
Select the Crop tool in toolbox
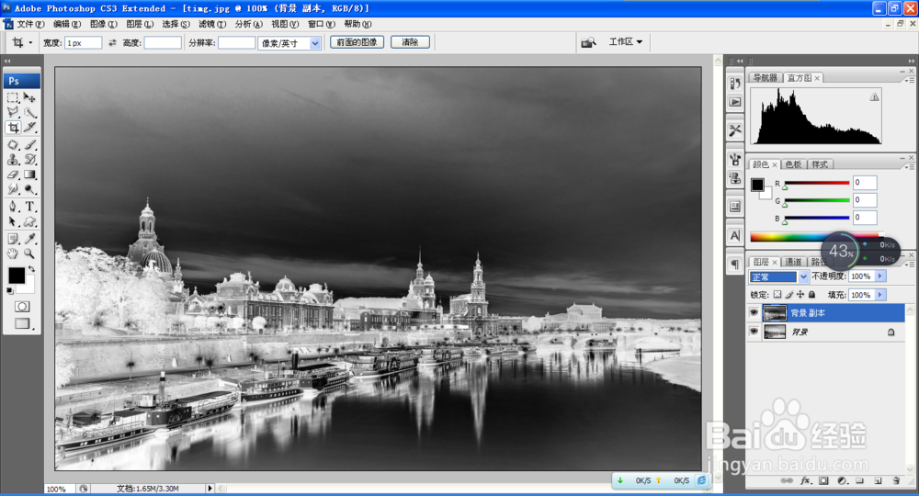pos(13,127)
